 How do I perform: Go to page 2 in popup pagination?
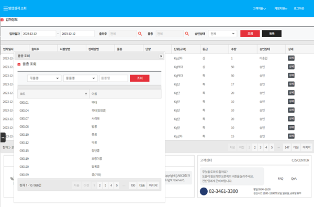[100, 186]
